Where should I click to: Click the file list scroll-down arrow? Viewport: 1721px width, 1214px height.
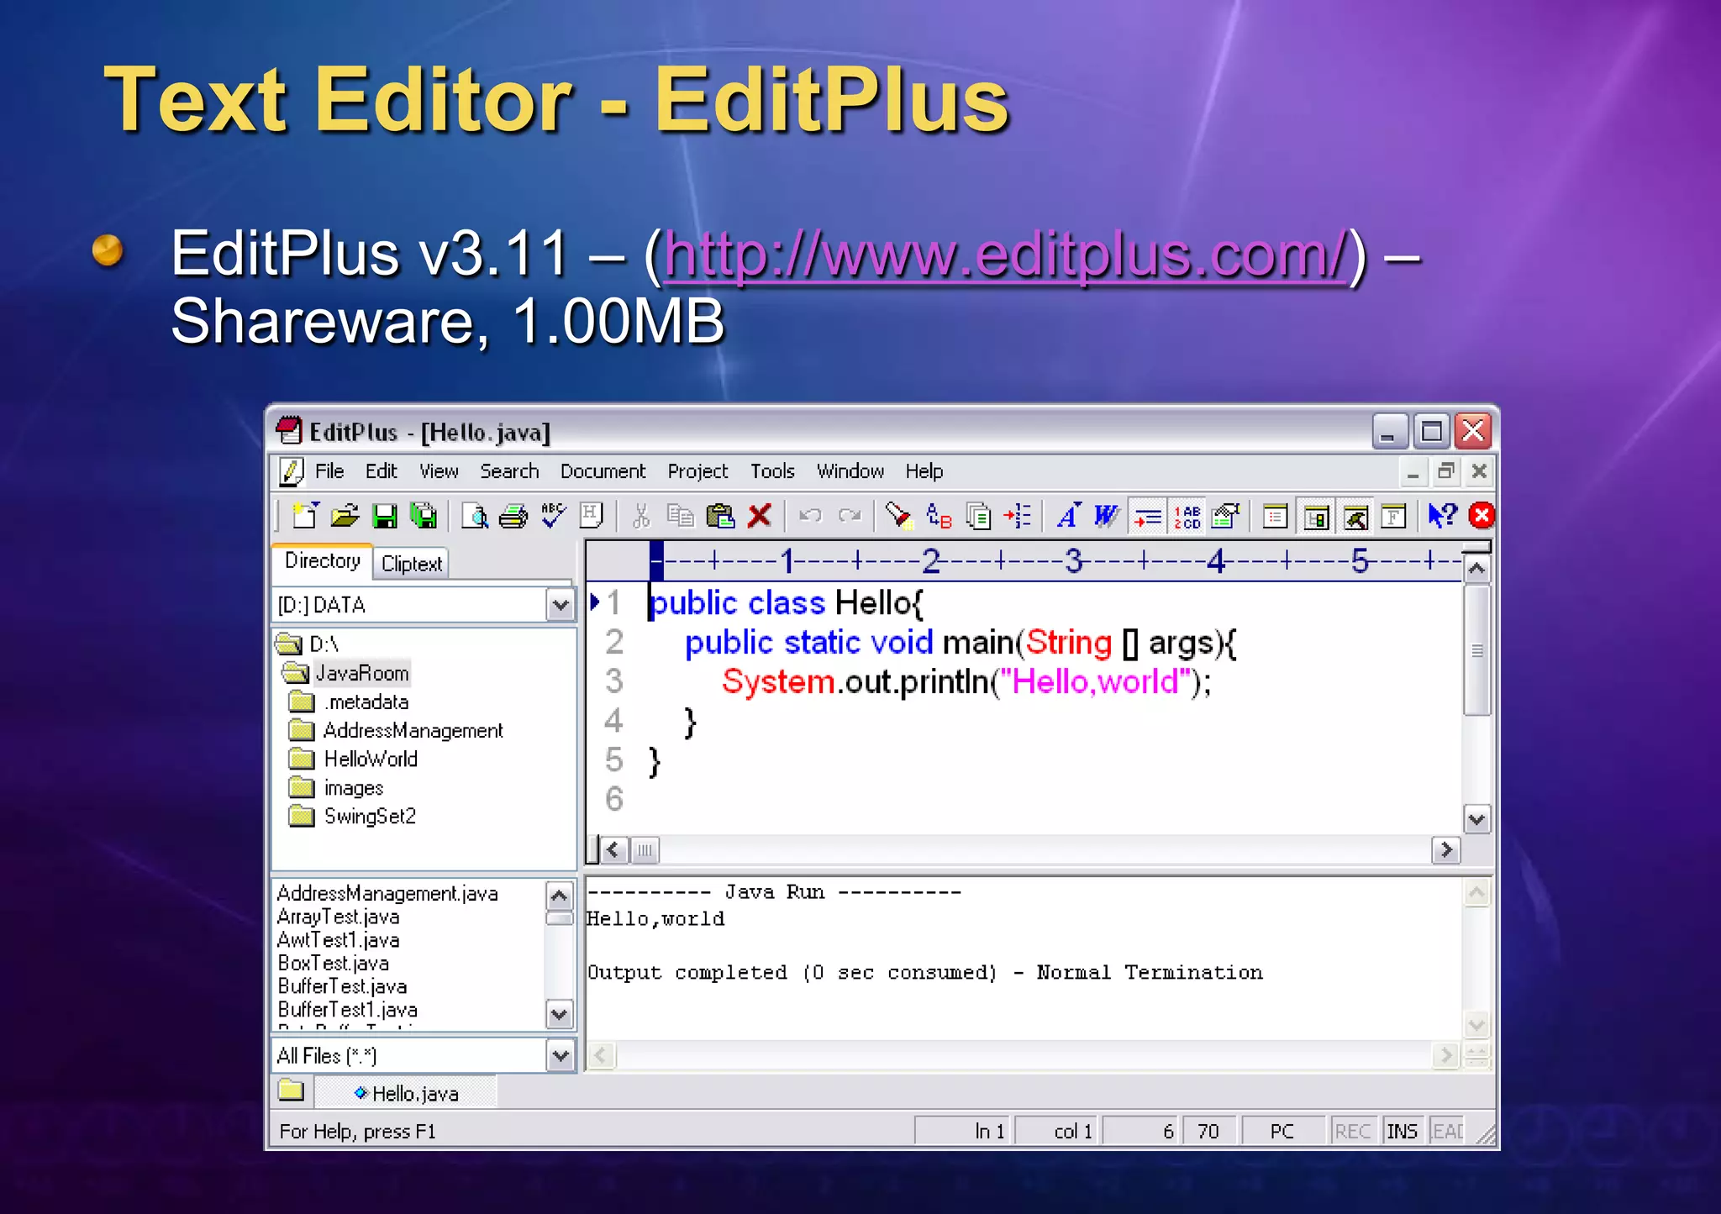tap(560, 1014)
